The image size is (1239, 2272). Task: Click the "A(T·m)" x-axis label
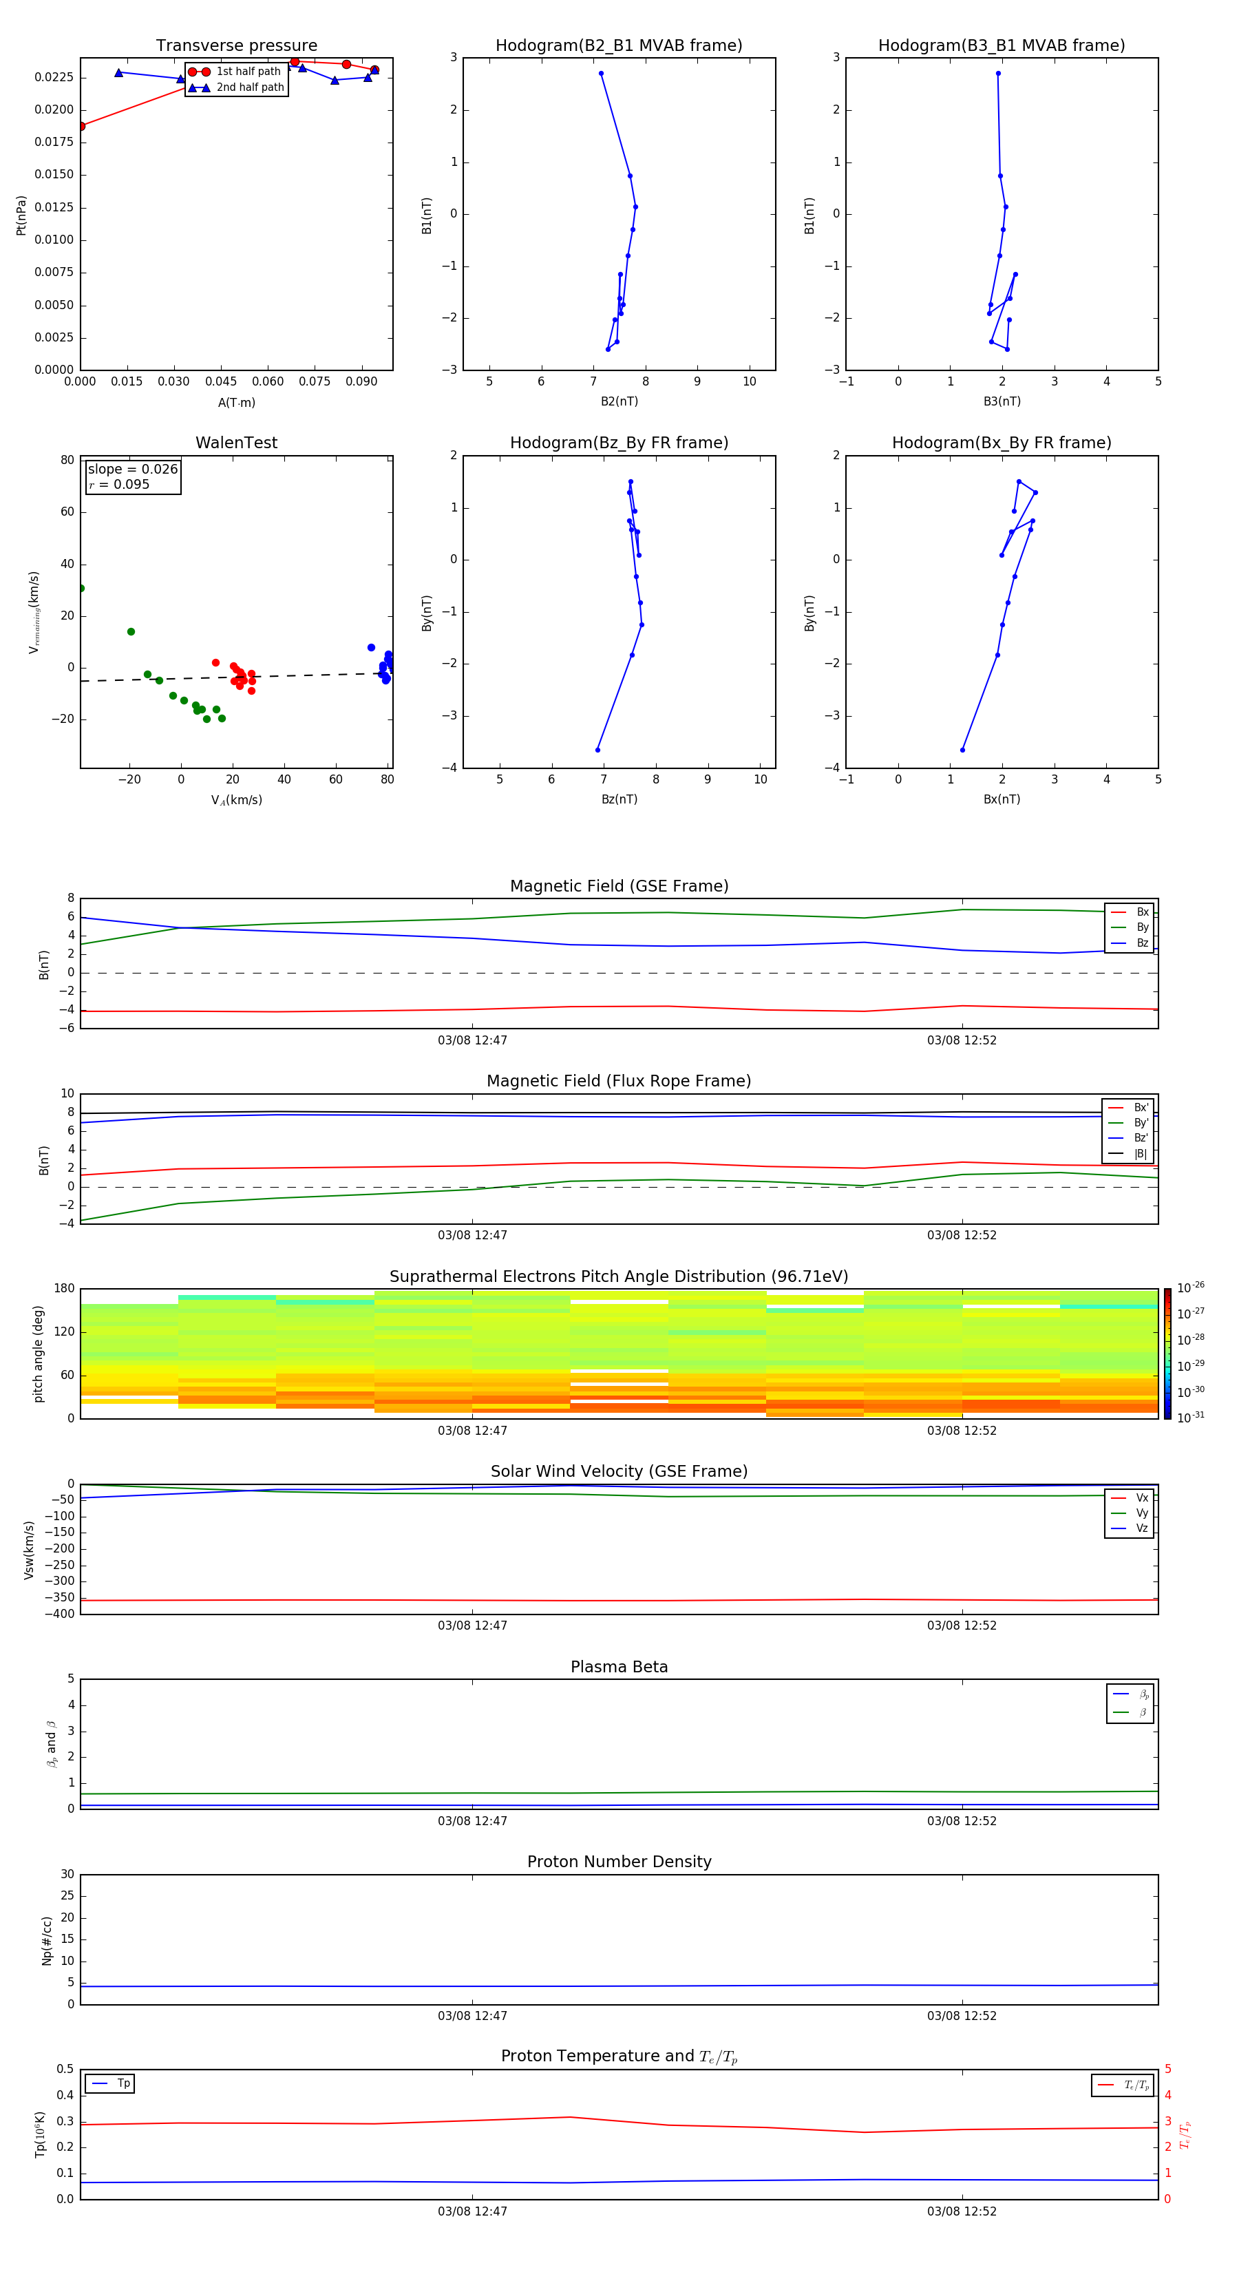[x=236, y=403]
